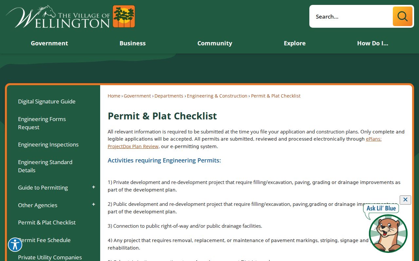Go to Departments breadcrumb link
The width and height of the screenshot is (419, 261).
tap(169, 96)
